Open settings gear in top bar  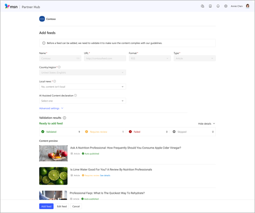(226, 6)
